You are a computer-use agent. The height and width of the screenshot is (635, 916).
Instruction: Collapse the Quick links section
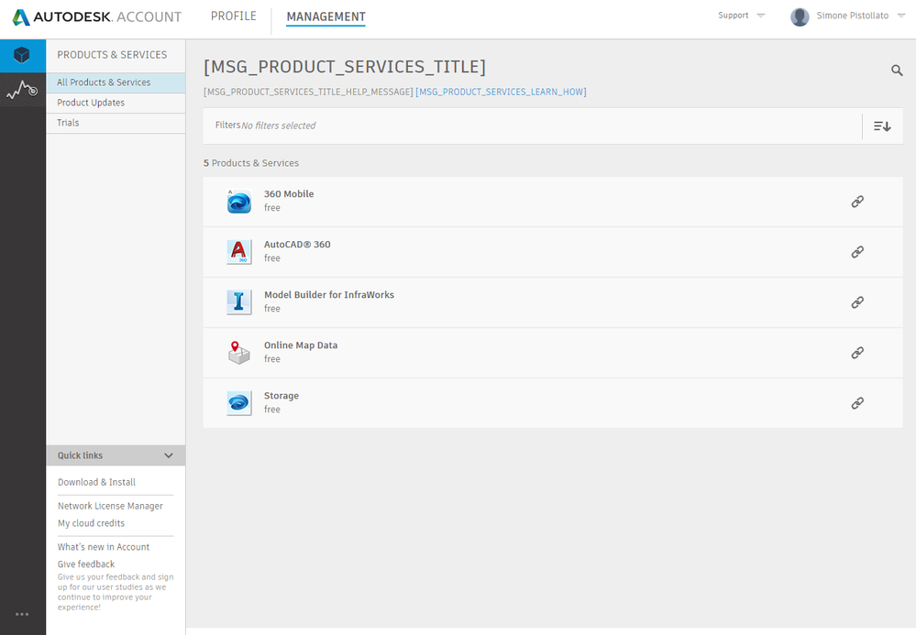tap(168, 454)
